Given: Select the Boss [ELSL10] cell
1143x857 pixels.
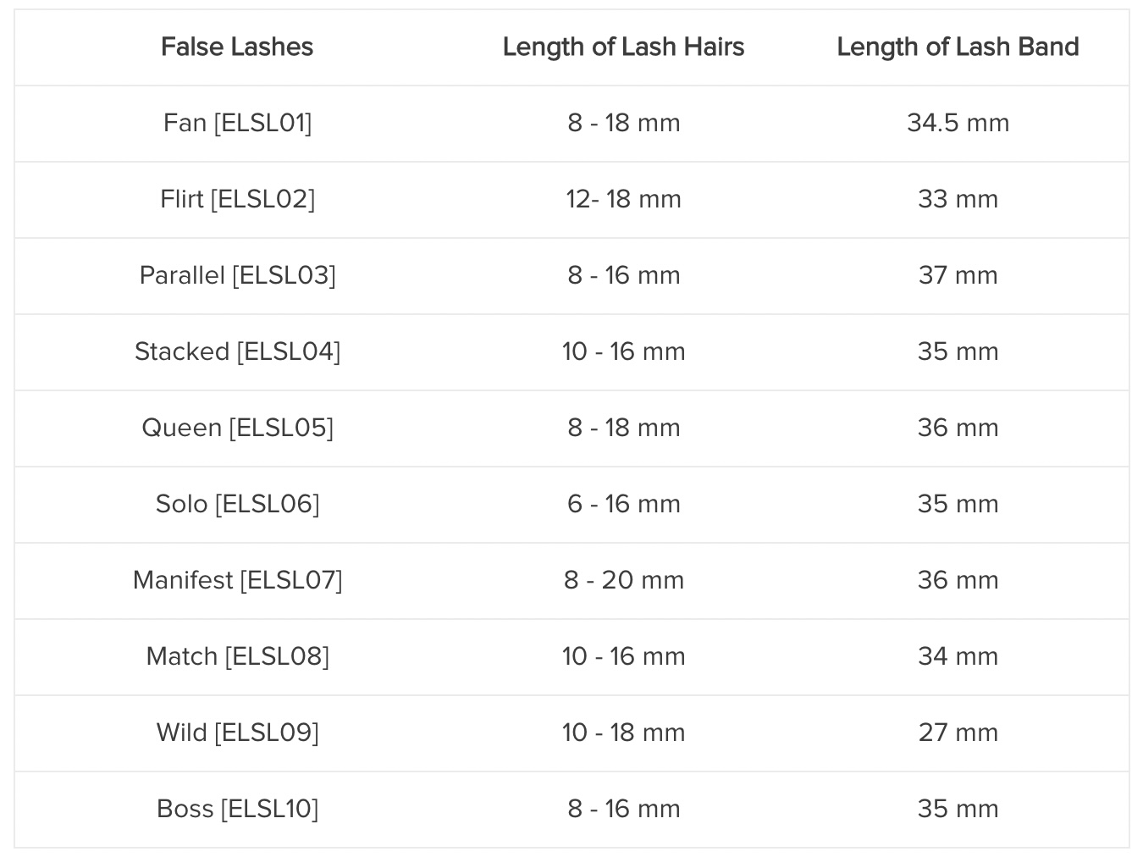Looking at the screenshot, I should point(237,810).
